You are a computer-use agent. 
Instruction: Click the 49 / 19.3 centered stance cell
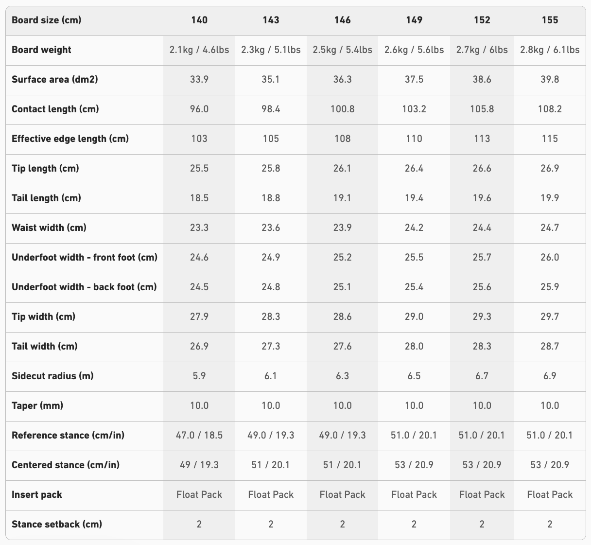point(199,465)
